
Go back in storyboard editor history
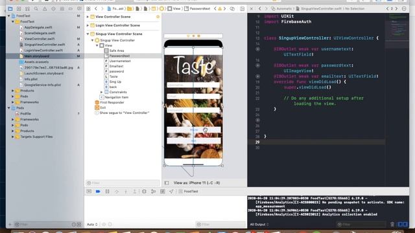(96, 8)
